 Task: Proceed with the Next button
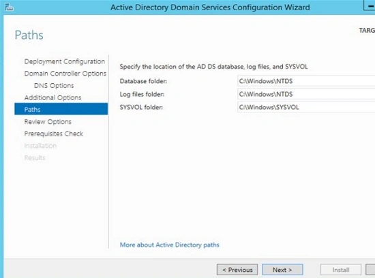click(282, 270)
